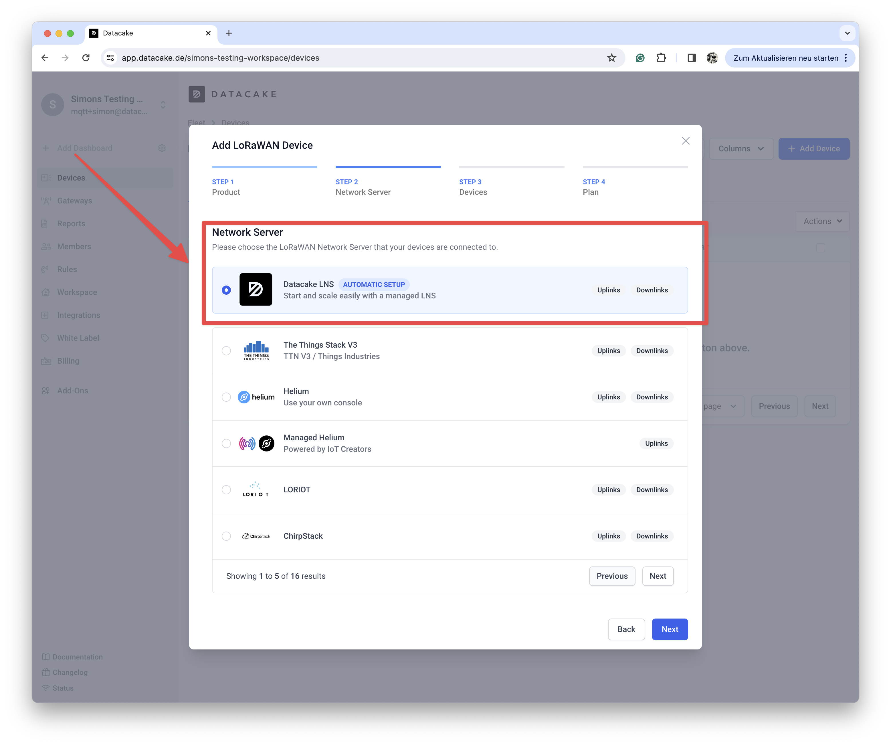The width and height of the screenshot is (891, 745).
Task: Select the ChirpStack radio button
Action: tap(226, 536)
